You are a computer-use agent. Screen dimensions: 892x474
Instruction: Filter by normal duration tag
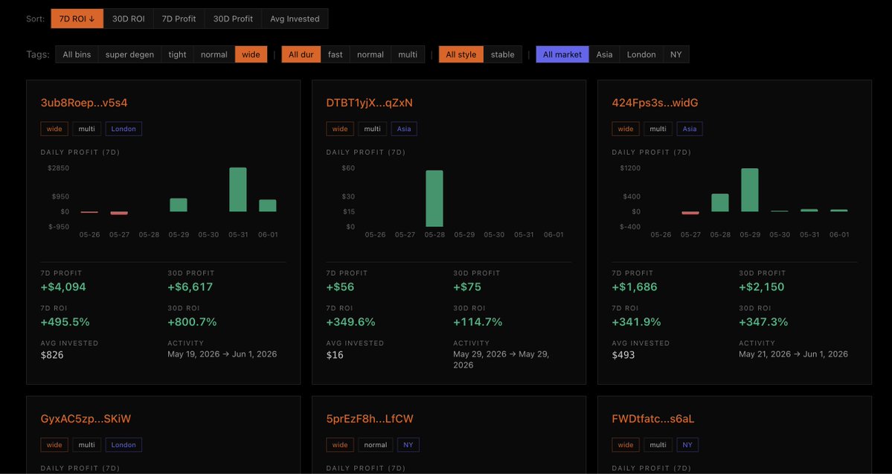[370, 54]
